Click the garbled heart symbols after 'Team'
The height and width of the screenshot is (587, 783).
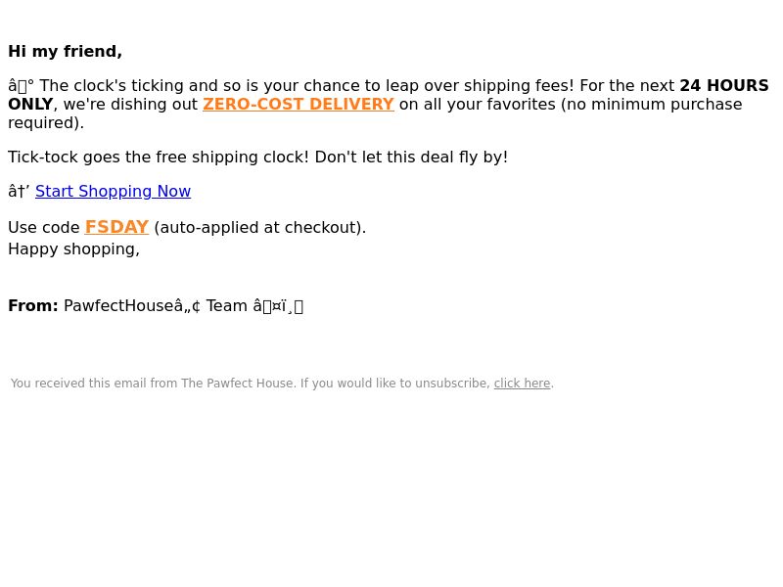(278, 306)
